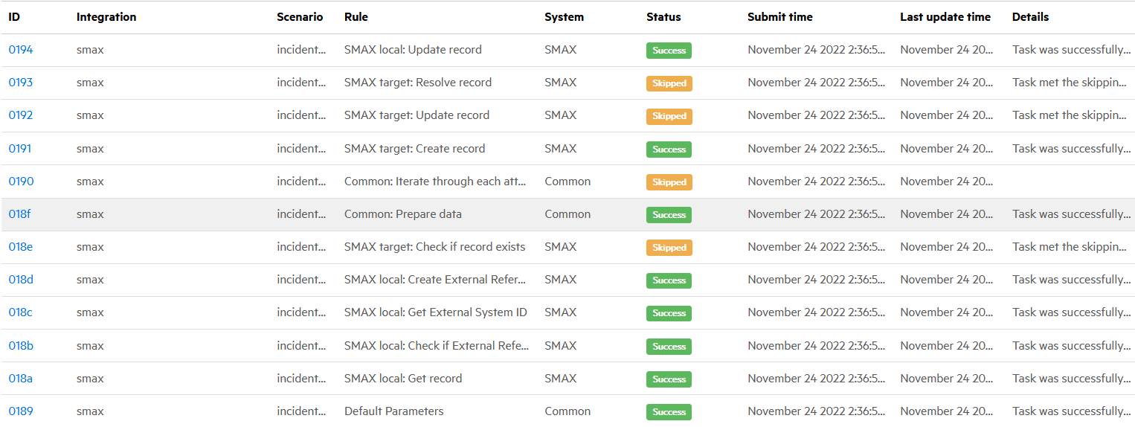Click the Skipped badge for Resolve record

669,83
